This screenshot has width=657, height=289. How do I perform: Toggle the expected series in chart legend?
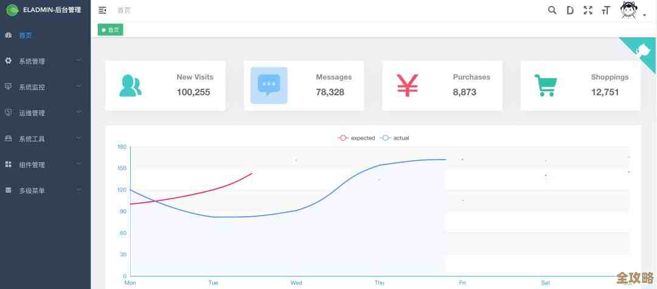357,138
